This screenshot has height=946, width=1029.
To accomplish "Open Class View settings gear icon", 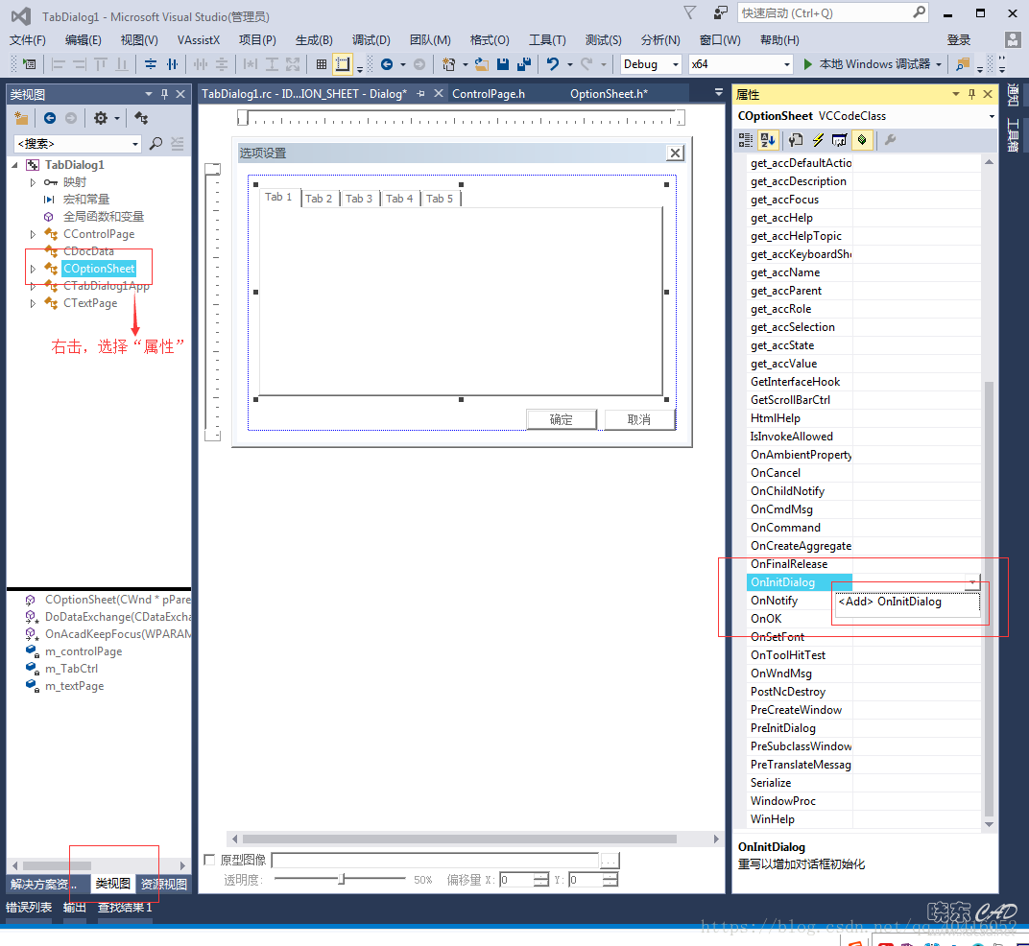I will [101, 118].
